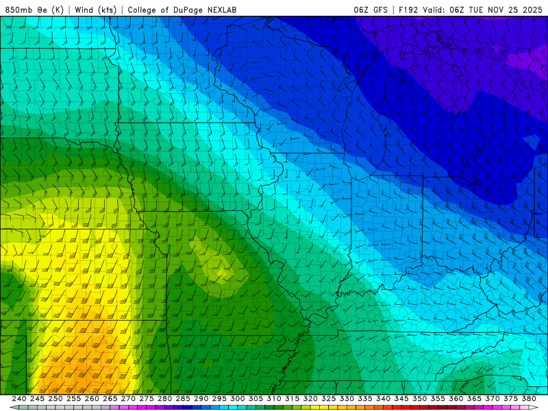This screenshot has height=411, width=548.
Task: Click the 320 color scale label
Action: pyautogui.click(x=310, y=399)
